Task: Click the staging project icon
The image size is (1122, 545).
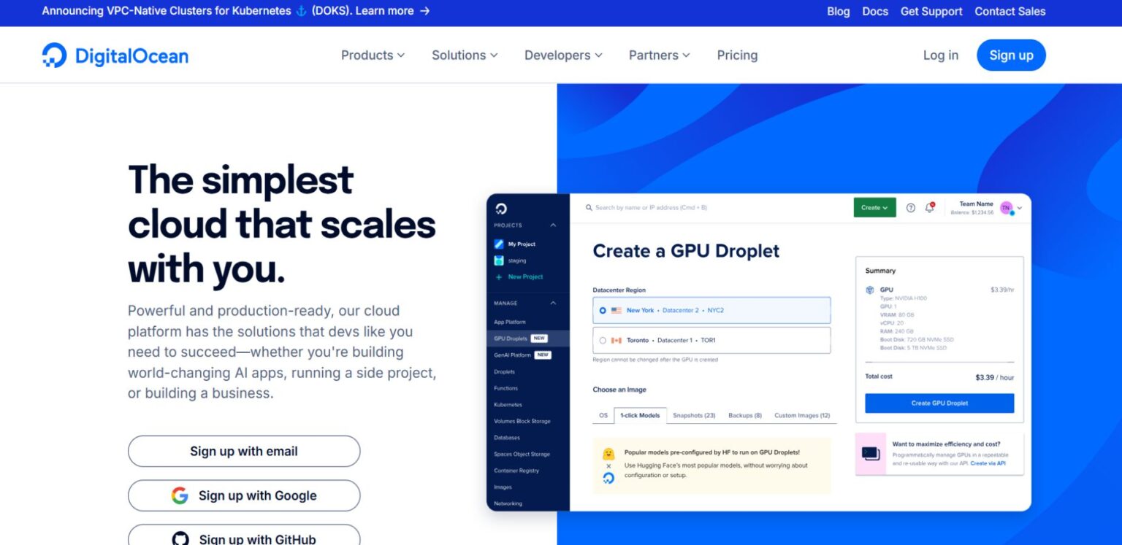Action: [x=498, y=260]
